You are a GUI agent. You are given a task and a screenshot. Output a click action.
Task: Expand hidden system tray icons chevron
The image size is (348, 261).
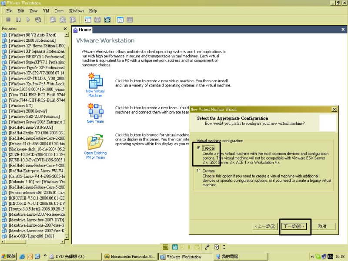click(x=312, y=257)
